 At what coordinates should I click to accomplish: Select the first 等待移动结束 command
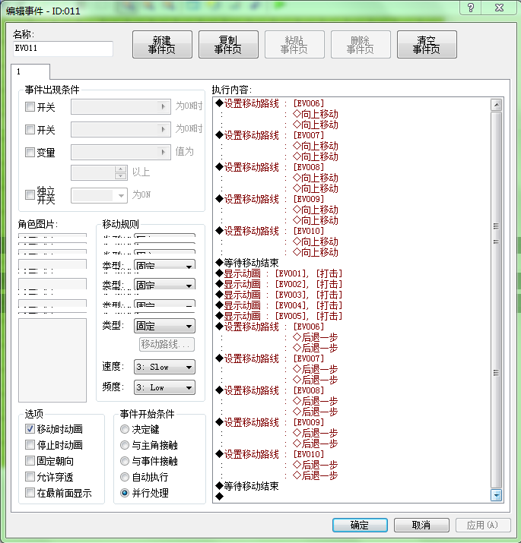[247, 263]
